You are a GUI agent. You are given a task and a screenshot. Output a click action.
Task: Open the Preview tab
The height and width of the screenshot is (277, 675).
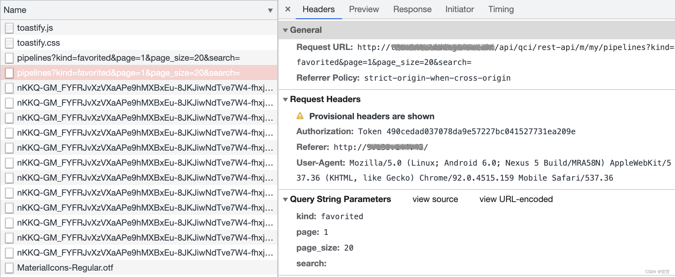(364, 9)
